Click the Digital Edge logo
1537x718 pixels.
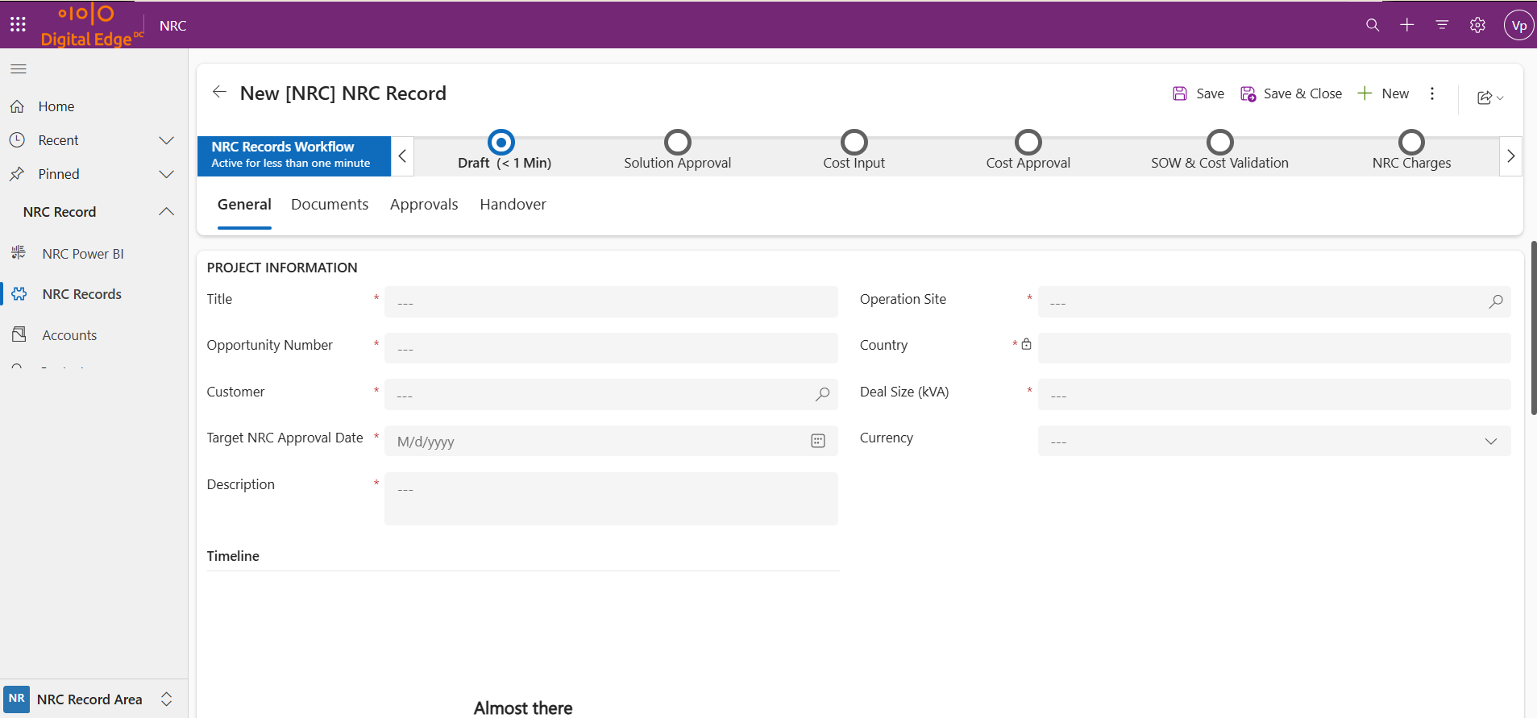(x=91, y=25)
